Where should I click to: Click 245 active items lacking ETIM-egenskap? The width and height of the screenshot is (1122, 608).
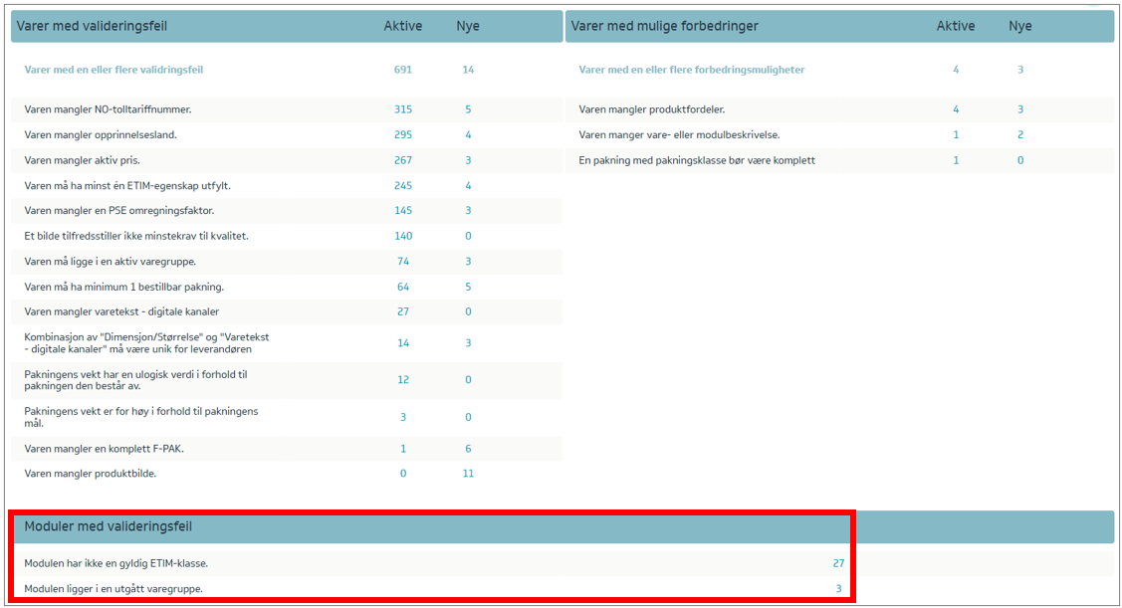(402, 185)
